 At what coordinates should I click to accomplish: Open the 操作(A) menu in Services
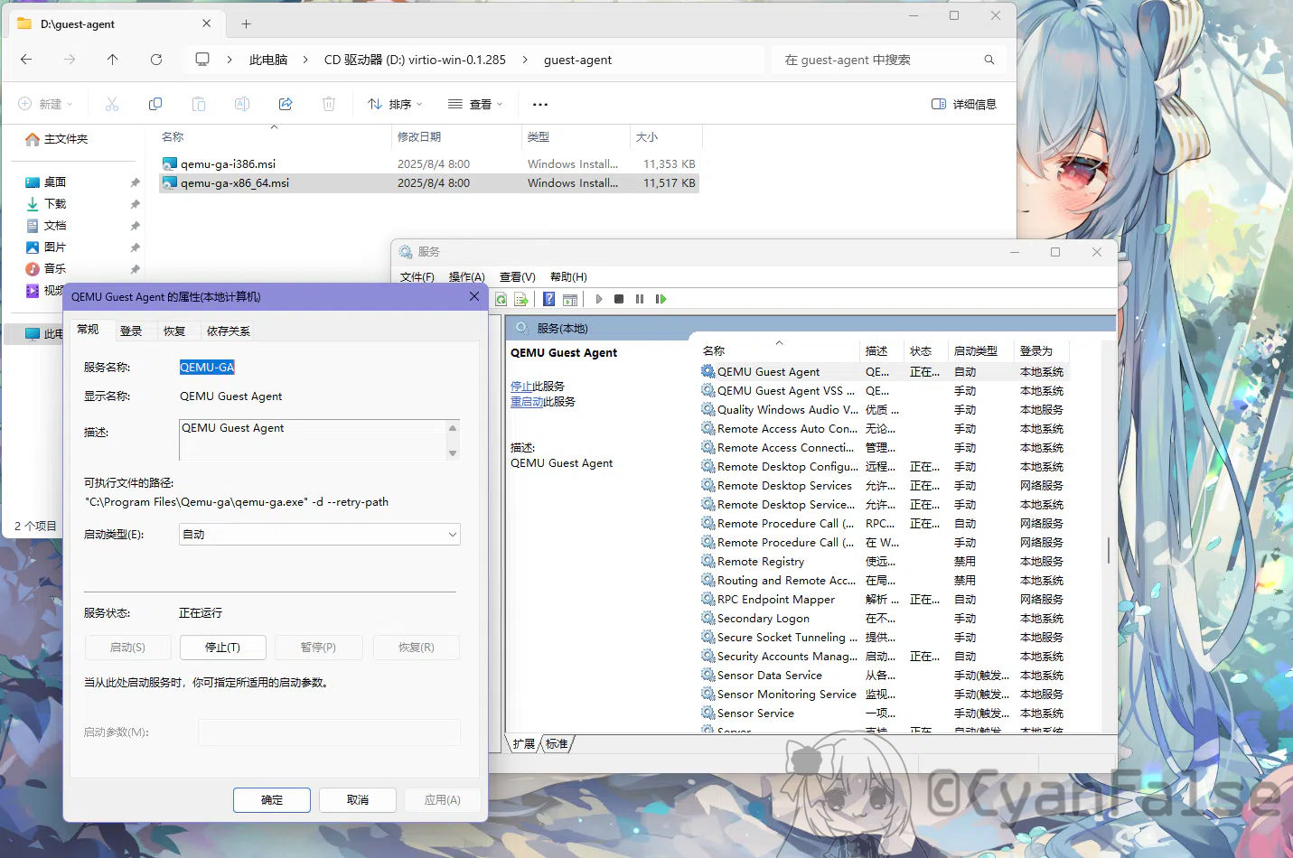466,276
